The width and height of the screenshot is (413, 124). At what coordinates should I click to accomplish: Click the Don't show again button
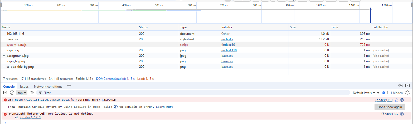pos(390,107)
